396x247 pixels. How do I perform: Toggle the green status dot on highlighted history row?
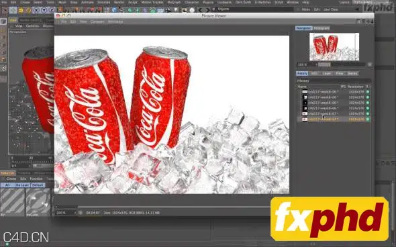[368, 119]
